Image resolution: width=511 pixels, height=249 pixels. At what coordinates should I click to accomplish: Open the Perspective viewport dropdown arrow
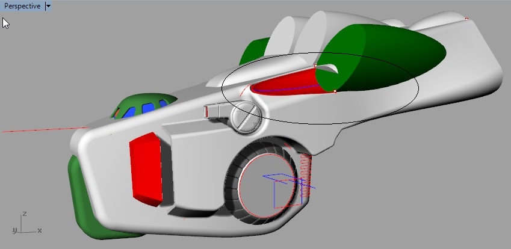[x=48, y=6]
